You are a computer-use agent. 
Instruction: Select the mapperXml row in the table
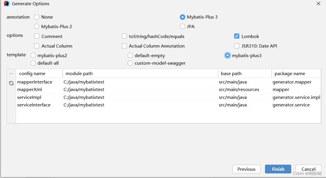pos(30,90)
